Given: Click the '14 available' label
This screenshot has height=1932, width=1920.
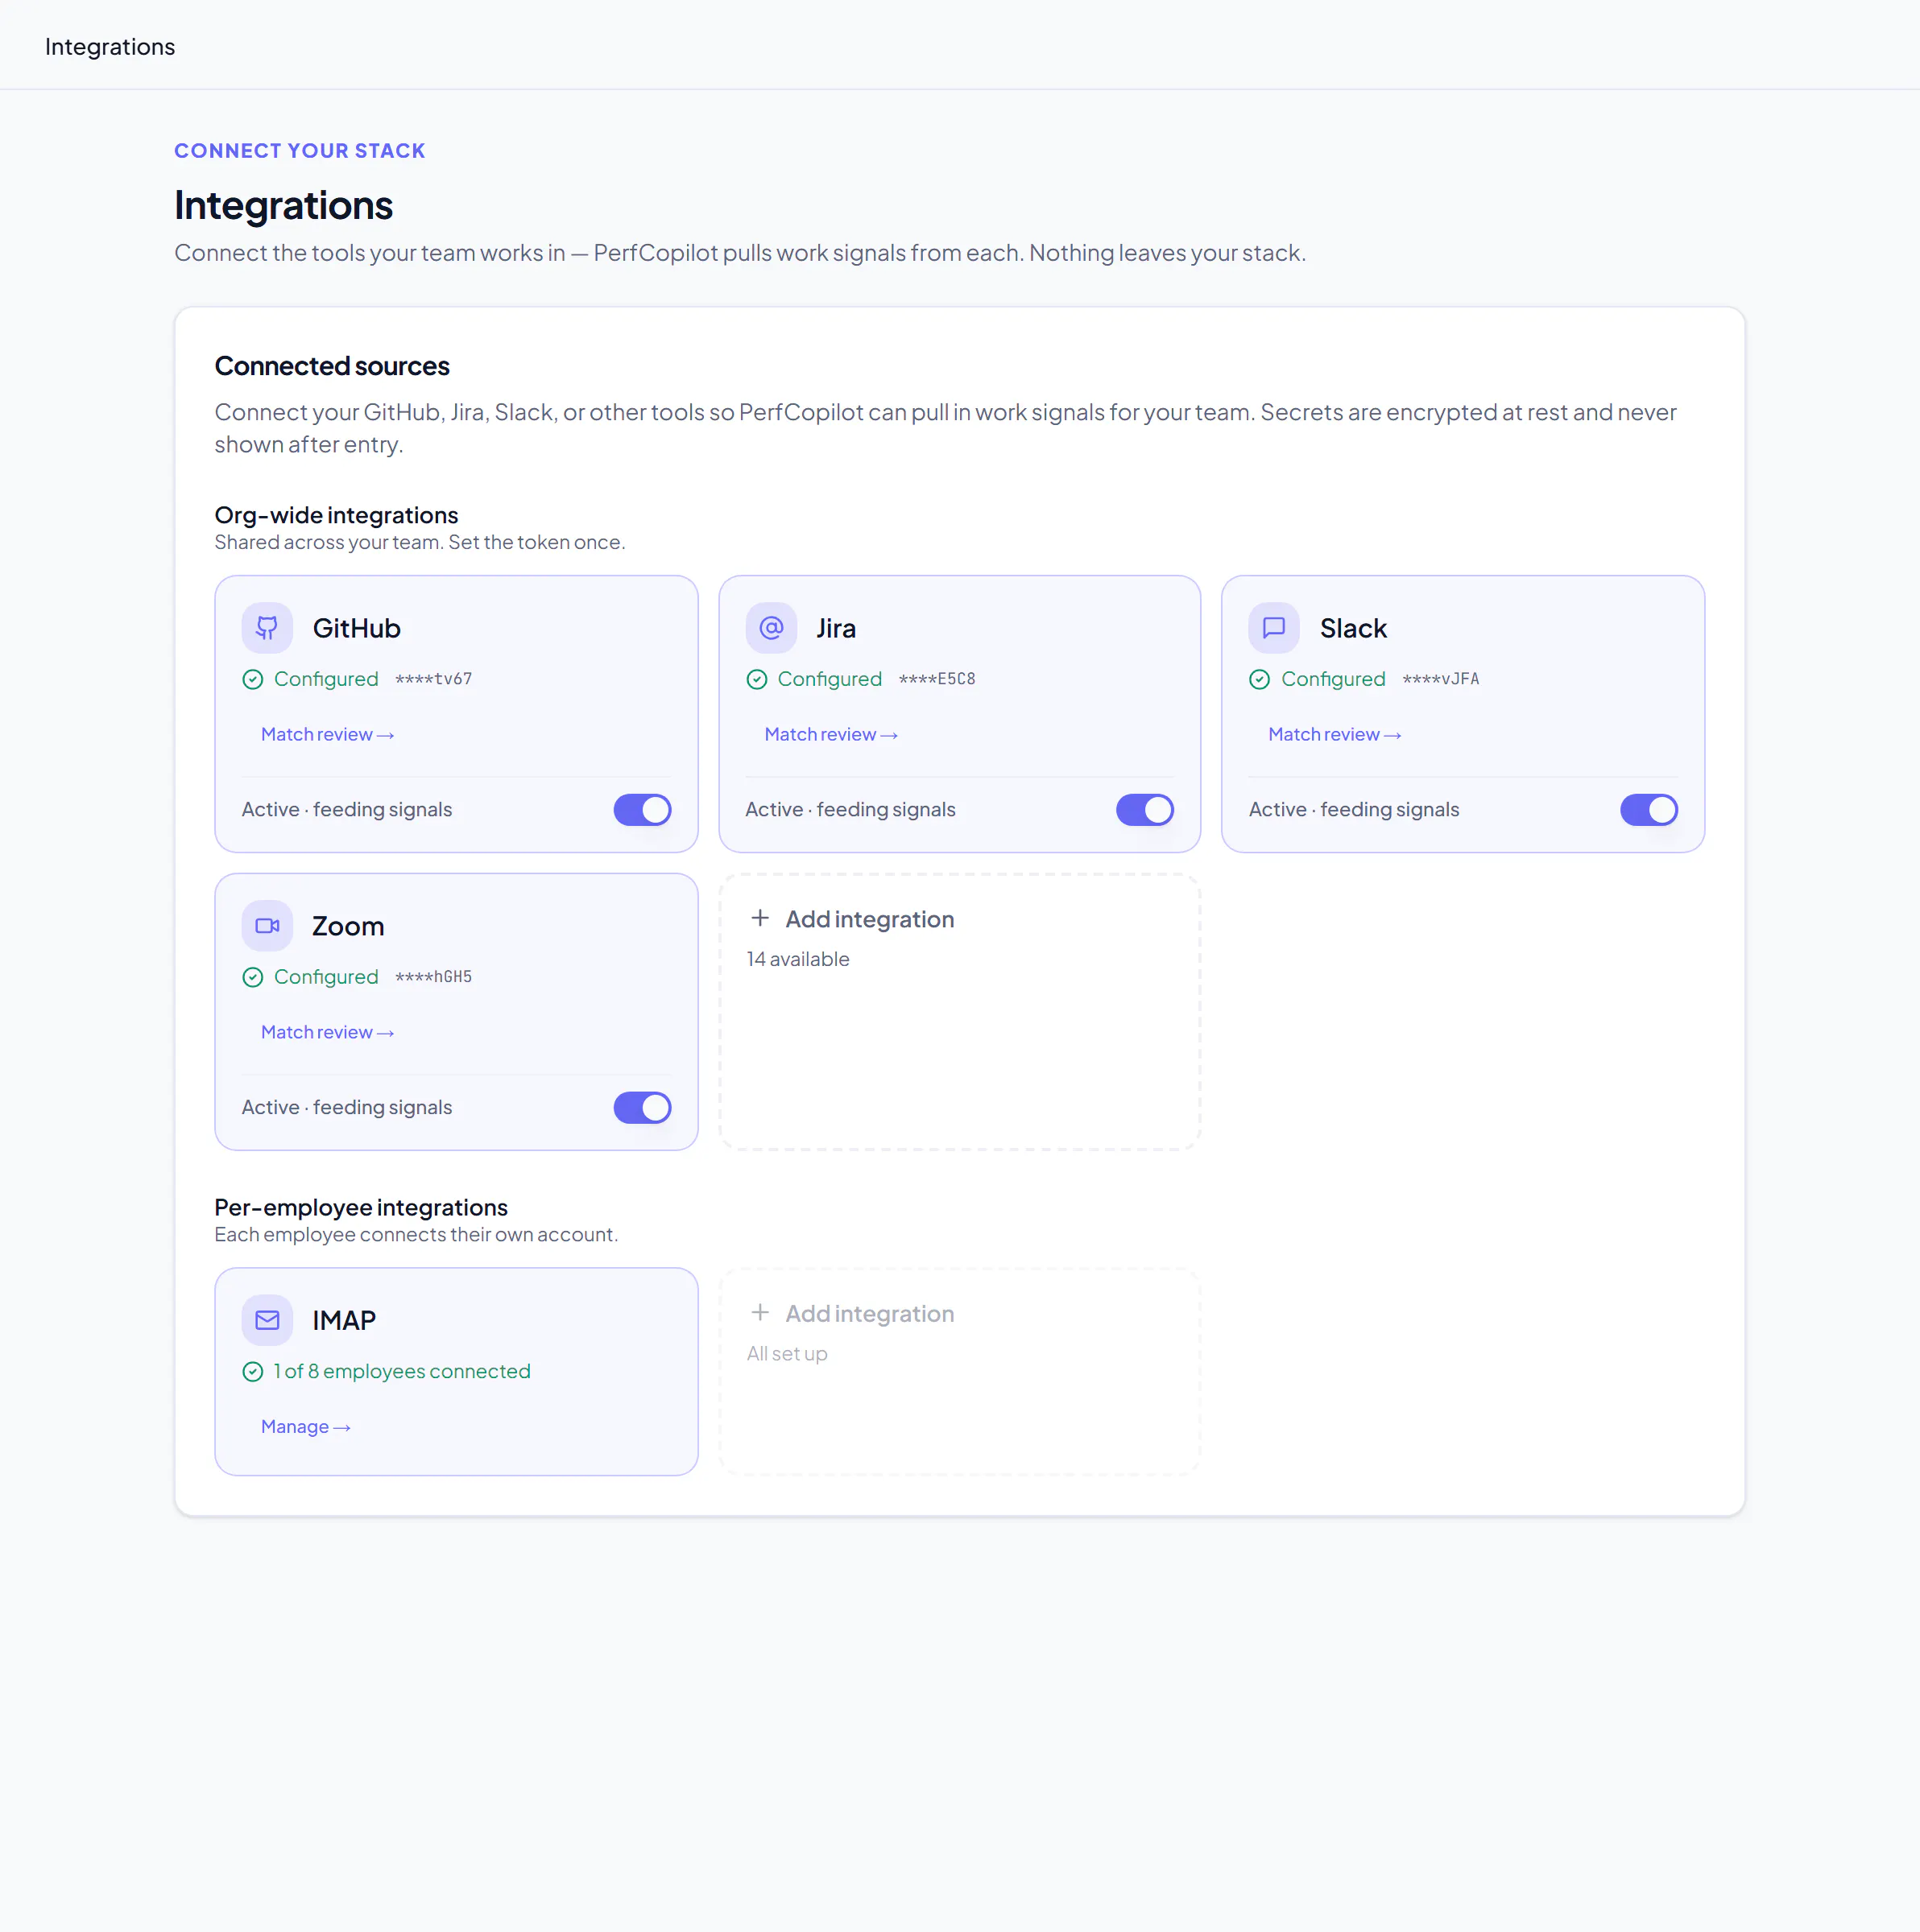Looking at the screenshot, I should tap(797, 959).
